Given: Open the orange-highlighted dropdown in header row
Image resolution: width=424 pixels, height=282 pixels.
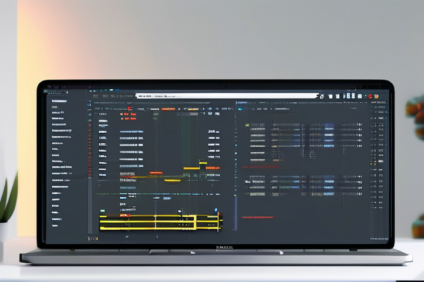Looking at the screenshot, I should 168,109.
